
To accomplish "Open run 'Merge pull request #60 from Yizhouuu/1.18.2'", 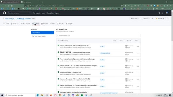I will [75, 46].
